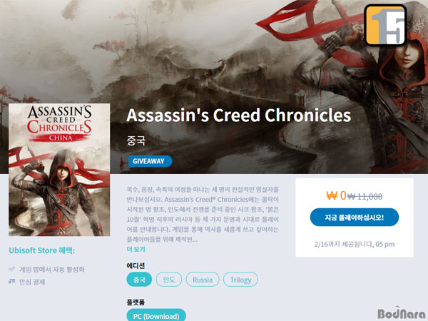Click the 게임 탭에서 자동 활성화 benefit text
The height and width of the screenshot is (321, 428).
click(52, 270)
